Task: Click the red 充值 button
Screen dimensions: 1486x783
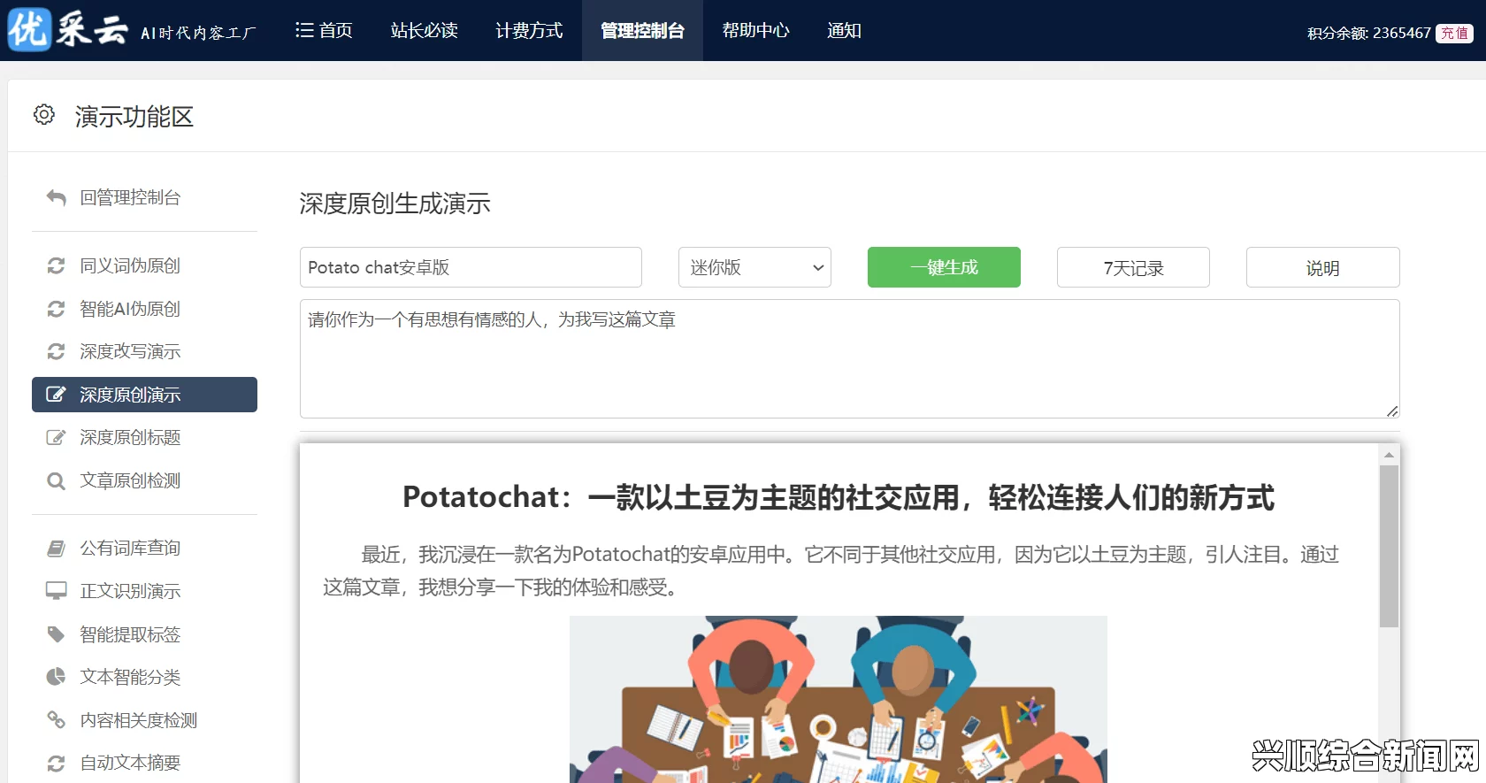Action: (1454, 33)
